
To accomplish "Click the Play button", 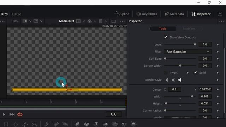I will coord(4,114).
